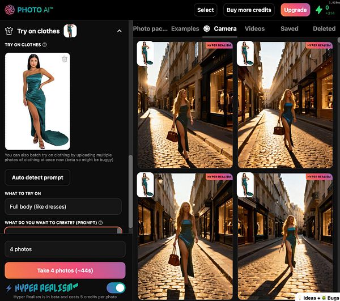Open the bottom-left generated street photo

click(185, 236)
